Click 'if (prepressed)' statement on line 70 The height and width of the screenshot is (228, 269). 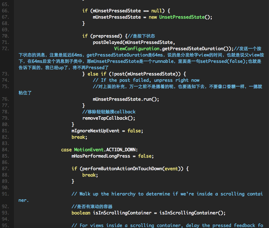(x=102, y=36)
